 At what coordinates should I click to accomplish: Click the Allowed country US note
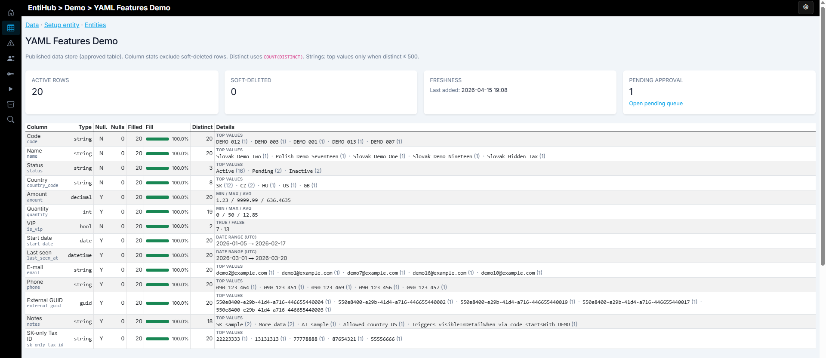point(370,324)
